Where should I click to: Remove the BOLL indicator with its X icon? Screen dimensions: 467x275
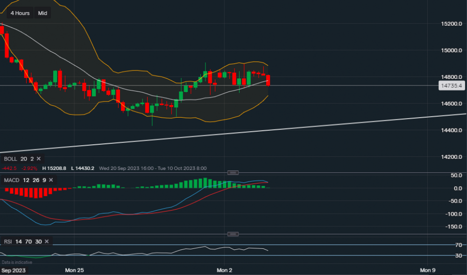click(39, 159)
